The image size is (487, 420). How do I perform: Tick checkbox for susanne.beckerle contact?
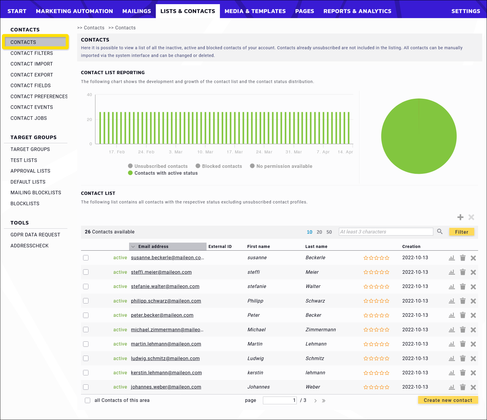pos(86,258)
